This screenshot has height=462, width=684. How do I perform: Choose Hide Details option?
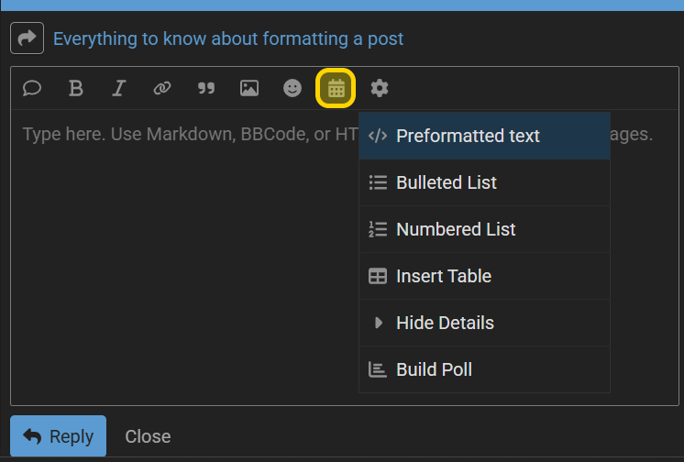(x=484, y=323)
